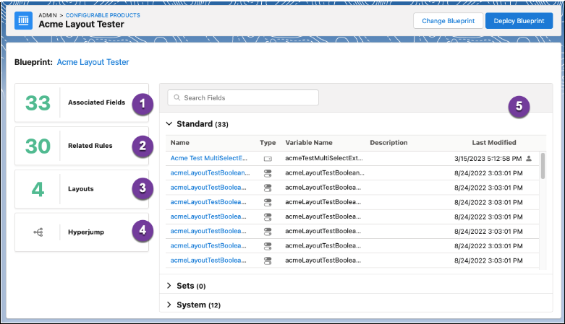The image size is (565, 324).
Task: Click the Deploy Blueprint button
Action: pyautogui.click(x=519, y=21)
